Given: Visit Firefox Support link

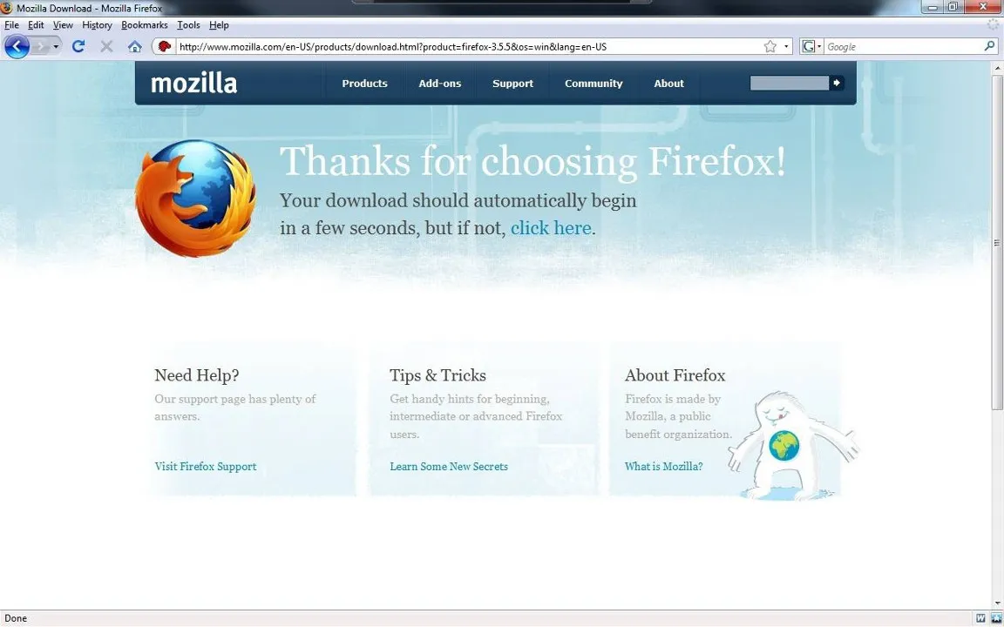Looking at the screenshot, I should click(x=206, y=467).
